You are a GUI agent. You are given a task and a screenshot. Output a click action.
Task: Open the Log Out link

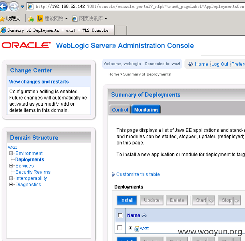[x=220, y=64]
